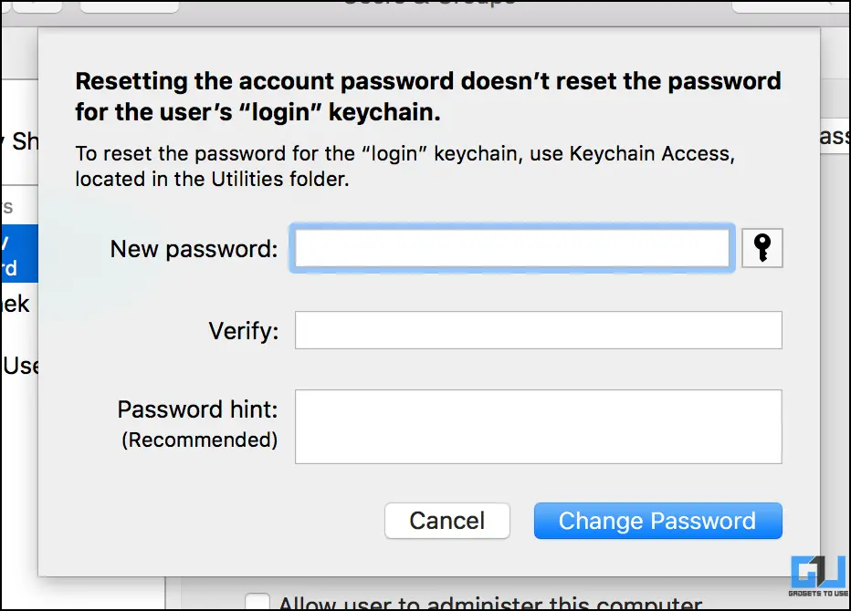
Task: Tick the Allow user to administer checkbox
Action: point(257,602)
